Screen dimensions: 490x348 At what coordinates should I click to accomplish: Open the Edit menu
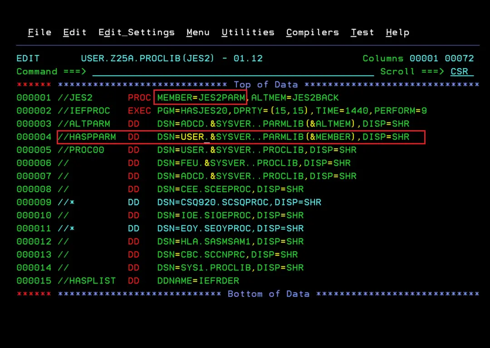pyautogui.click(x=75, y=32)
